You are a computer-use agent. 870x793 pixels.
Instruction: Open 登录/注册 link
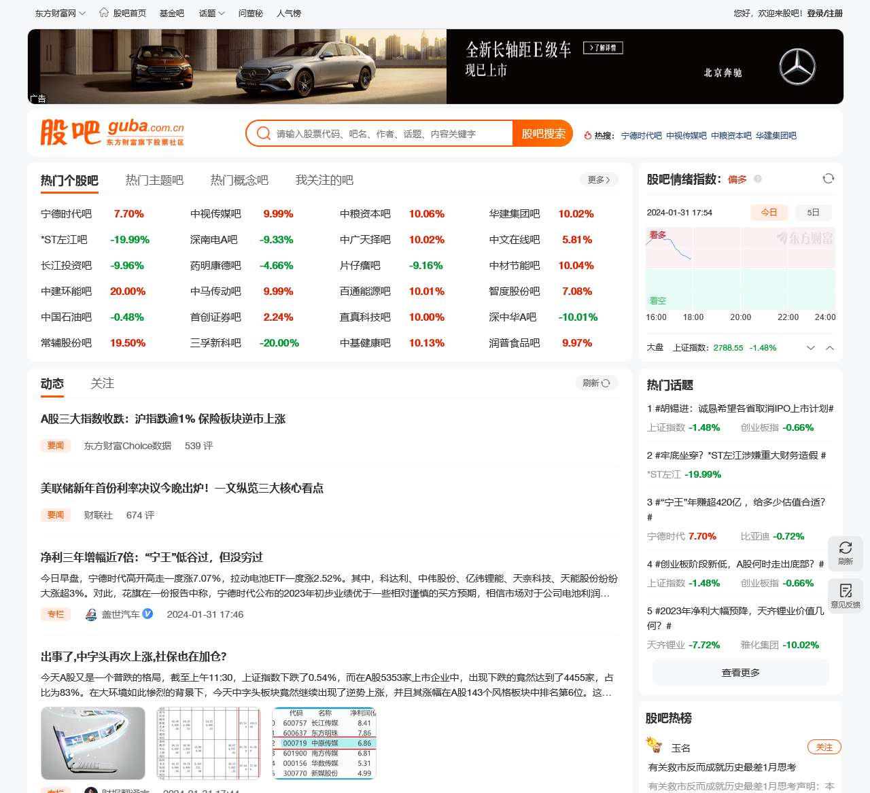[824, 13]
